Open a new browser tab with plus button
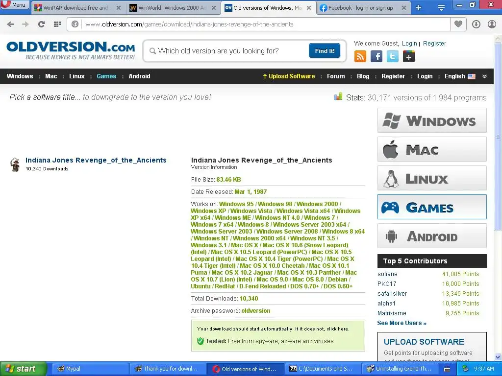The image size is (502, 376). [x=418, y=8]
